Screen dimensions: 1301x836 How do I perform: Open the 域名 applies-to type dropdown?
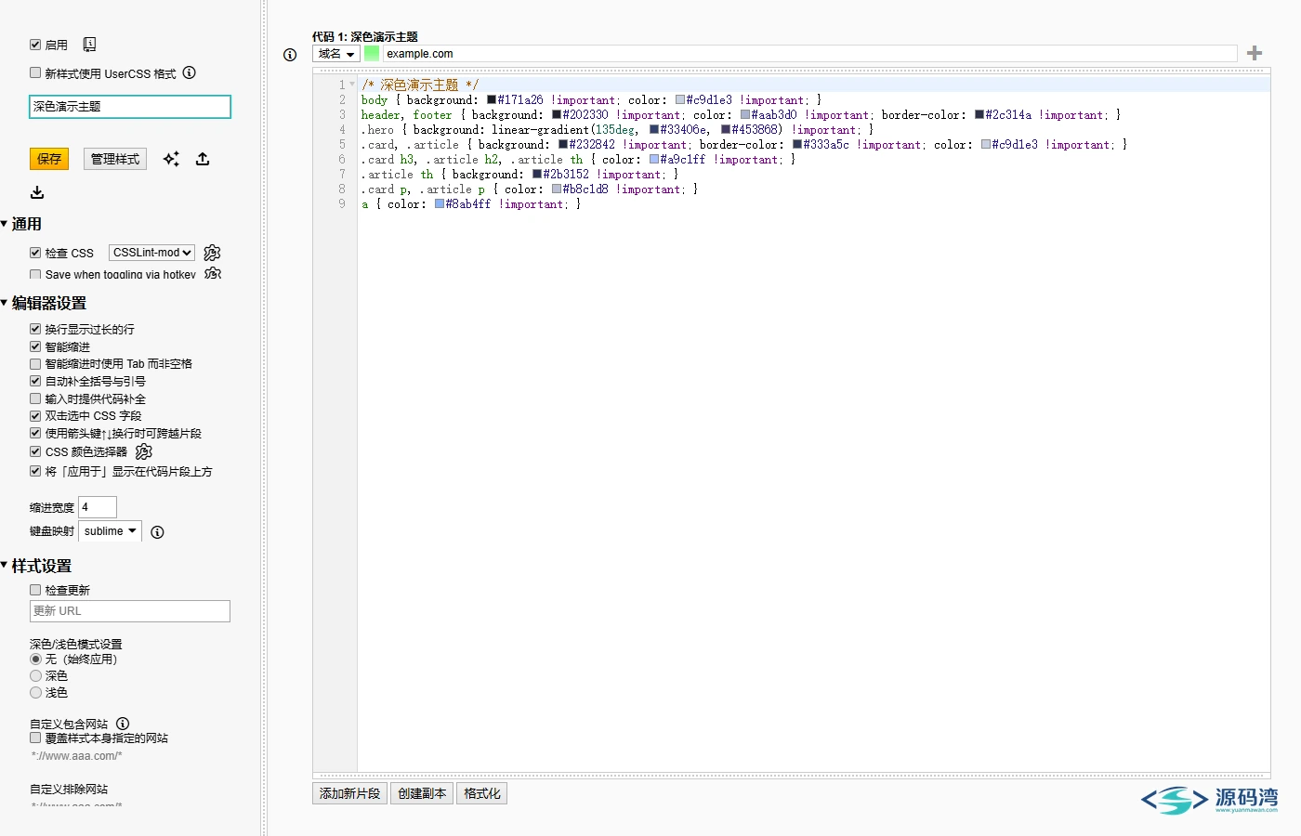336,54
